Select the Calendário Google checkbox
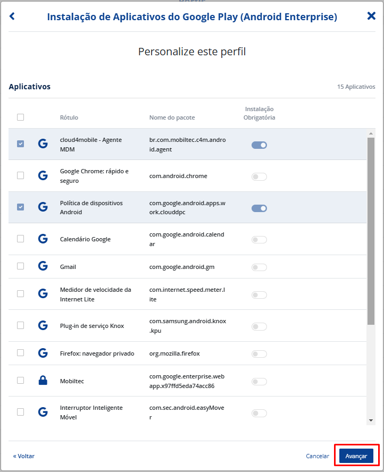 coord(21,239)
